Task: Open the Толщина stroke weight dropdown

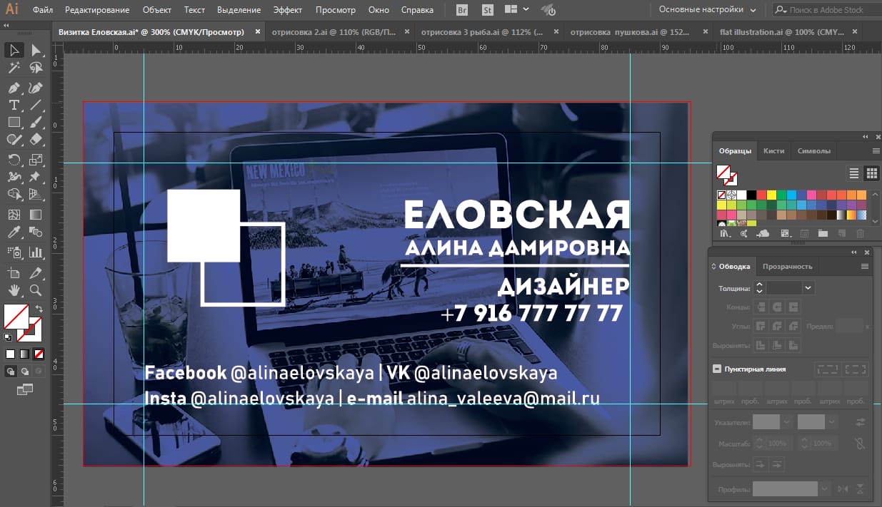Action: click(808, 288)
